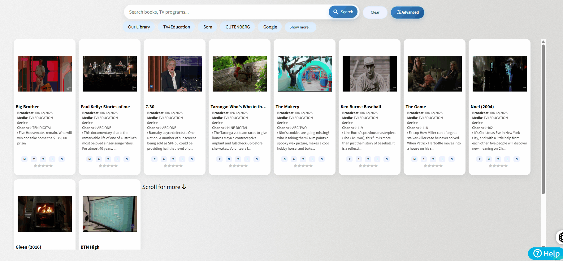This screenshot has width=563, height=261.
Task: Open the Noel (2004) thumbnail
Action: [500, 74]
